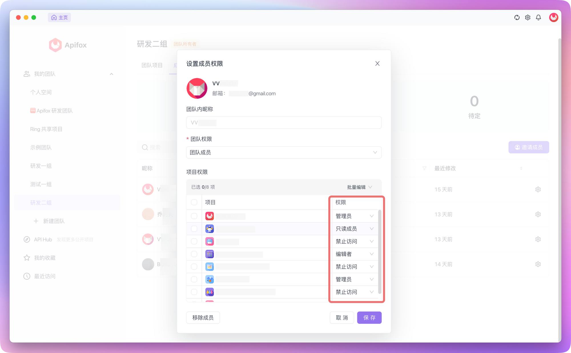This screenshot has height=353, width=571.
Task: Click the blue list project icon in fifth row
Action: [210, 266]
